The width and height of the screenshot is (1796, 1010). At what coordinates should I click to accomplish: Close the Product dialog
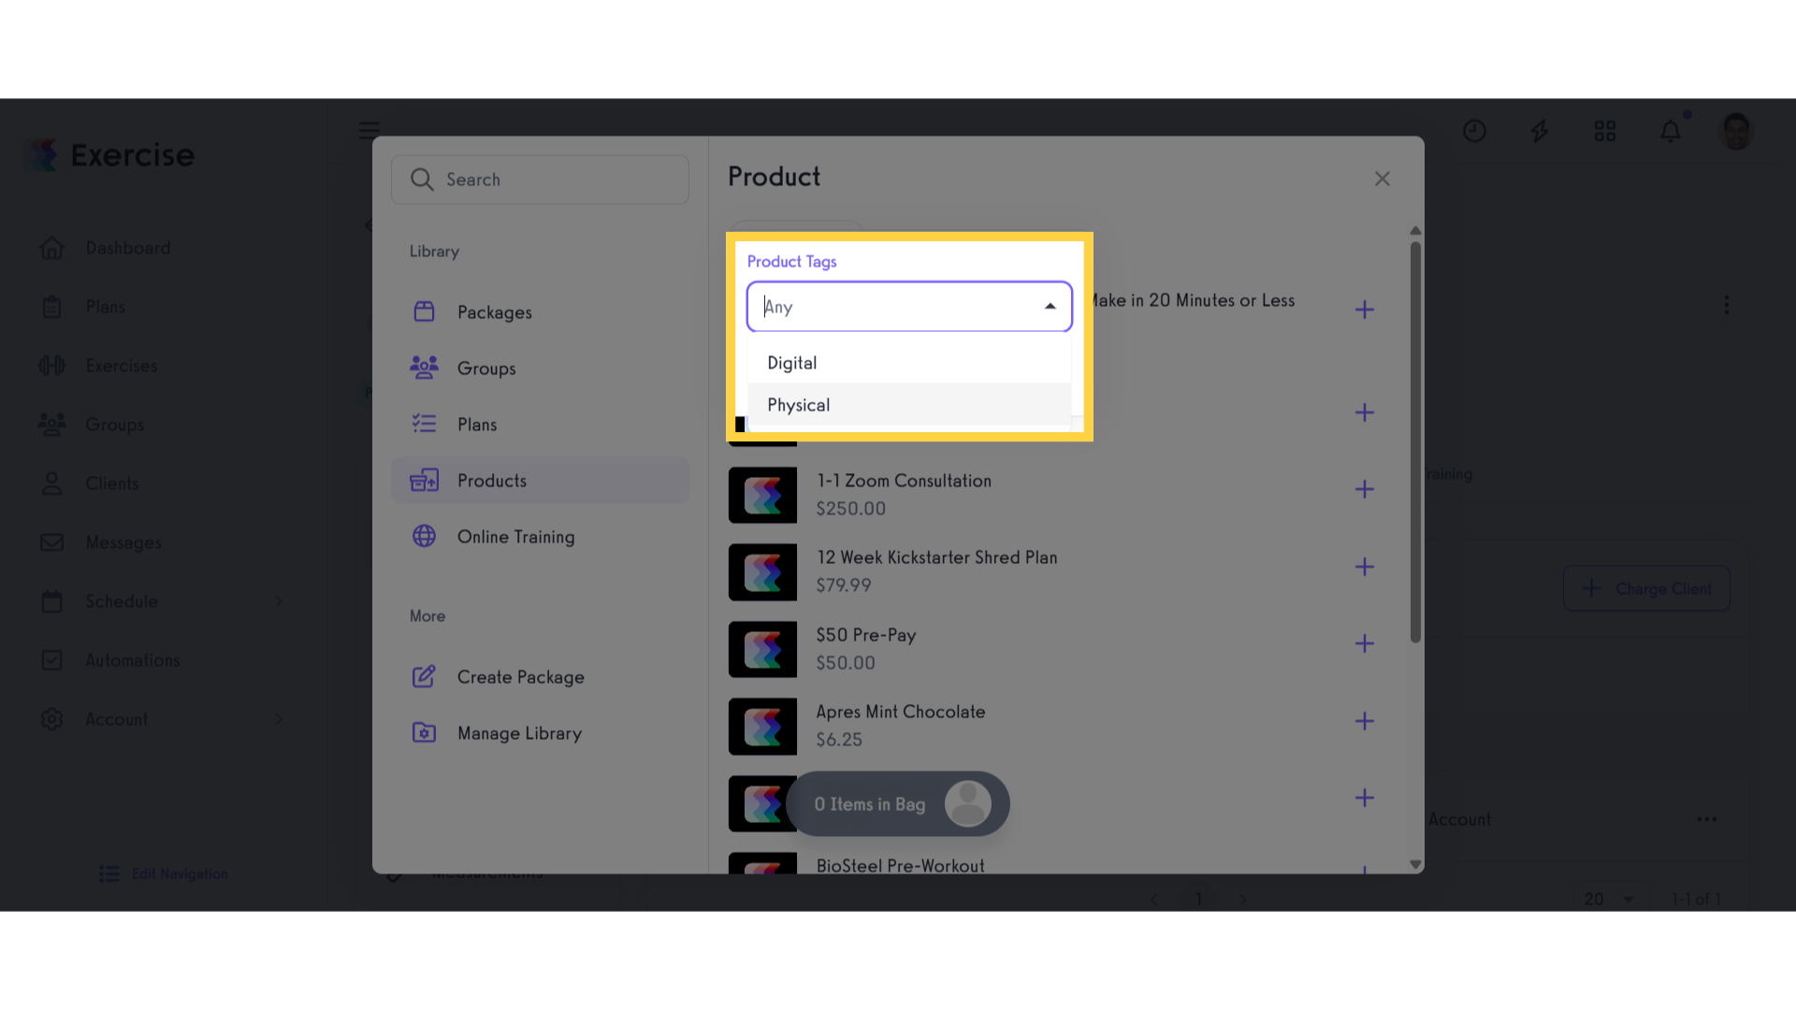click(1382, 179)
